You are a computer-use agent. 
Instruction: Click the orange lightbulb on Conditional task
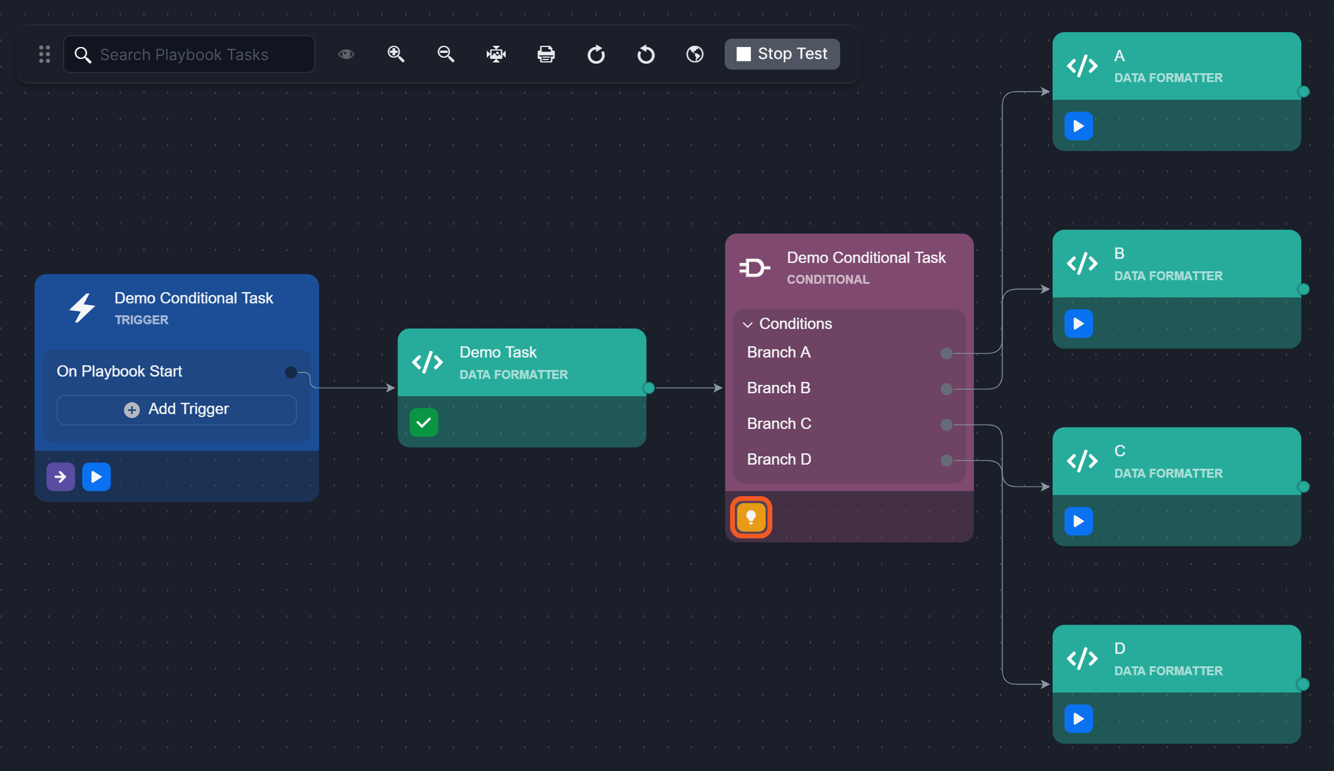751,517
